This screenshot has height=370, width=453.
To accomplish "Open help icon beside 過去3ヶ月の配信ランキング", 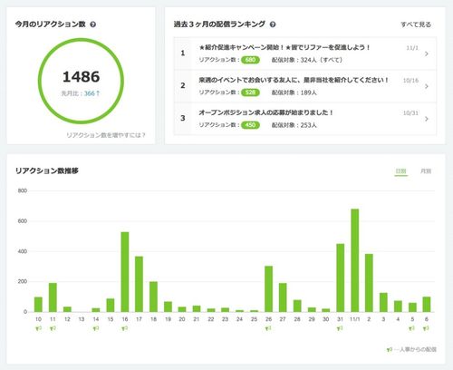I will click(x=273, y=24).
